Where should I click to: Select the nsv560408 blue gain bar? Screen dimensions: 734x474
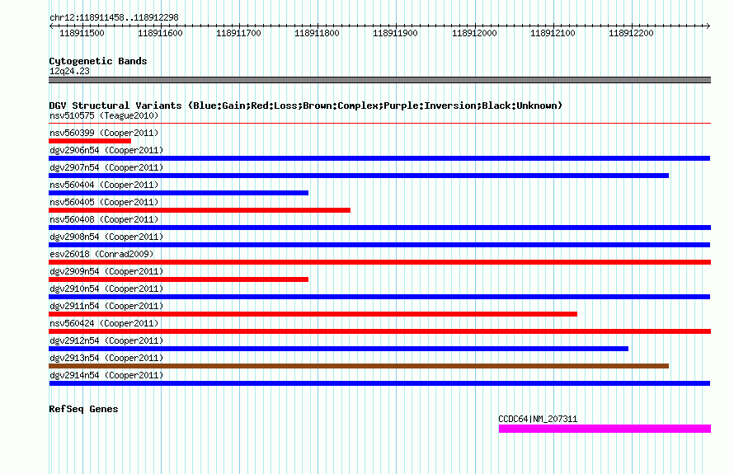[379, 228]
